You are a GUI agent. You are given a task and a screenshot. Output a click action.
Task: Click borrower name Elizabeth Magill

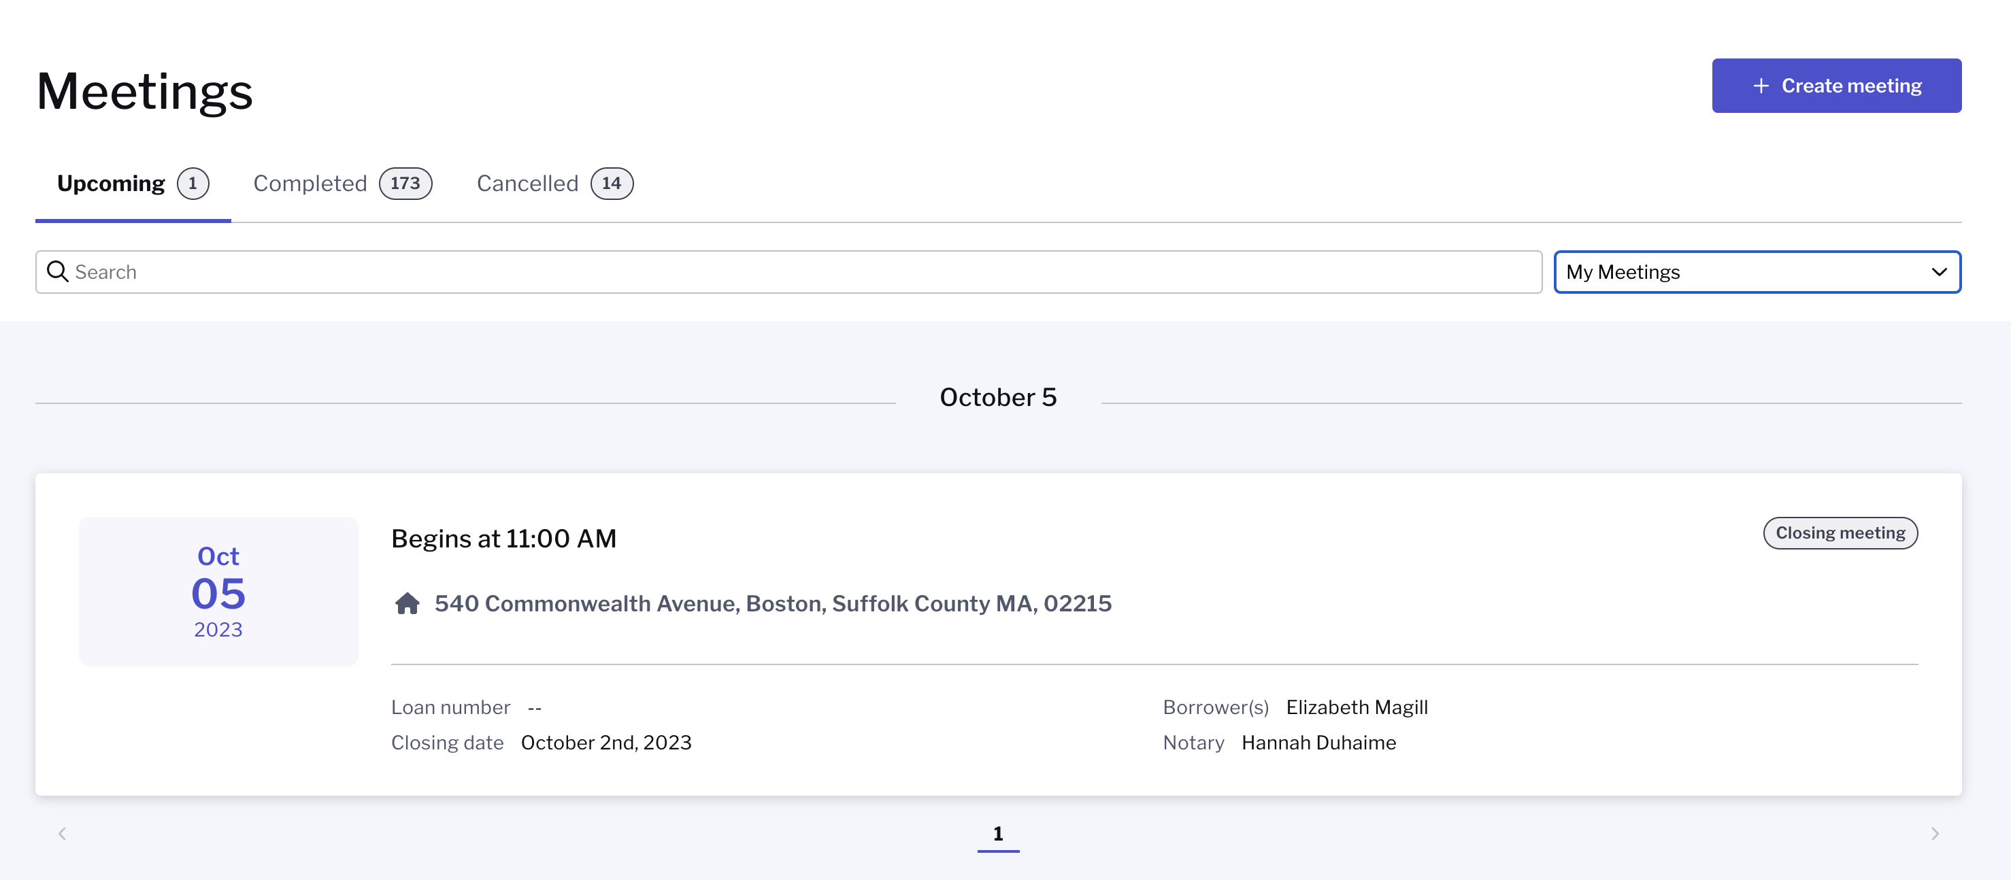click(1357, 707)
